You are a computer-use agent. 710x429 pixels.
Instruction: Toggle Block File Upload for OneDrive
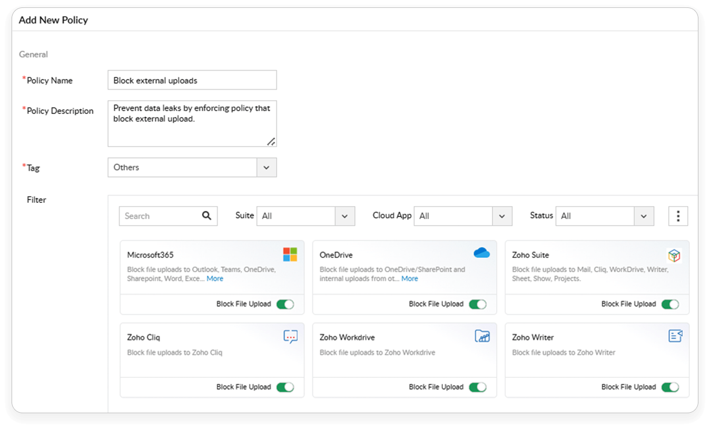(478, 304)
